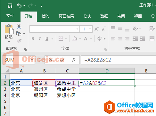Expand the borders dropdown arrow
This screenshot has width=156, height=116.
66,39
